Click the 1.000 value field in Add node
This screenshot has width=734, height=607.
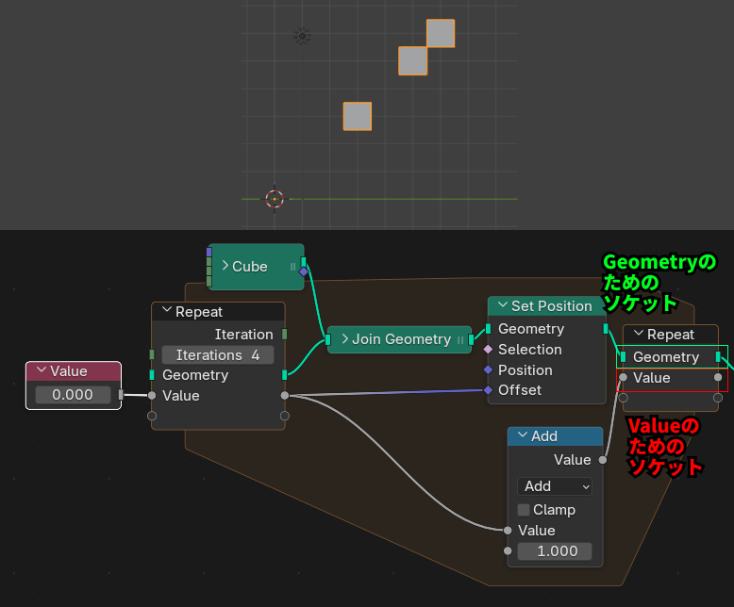(555, 551)
